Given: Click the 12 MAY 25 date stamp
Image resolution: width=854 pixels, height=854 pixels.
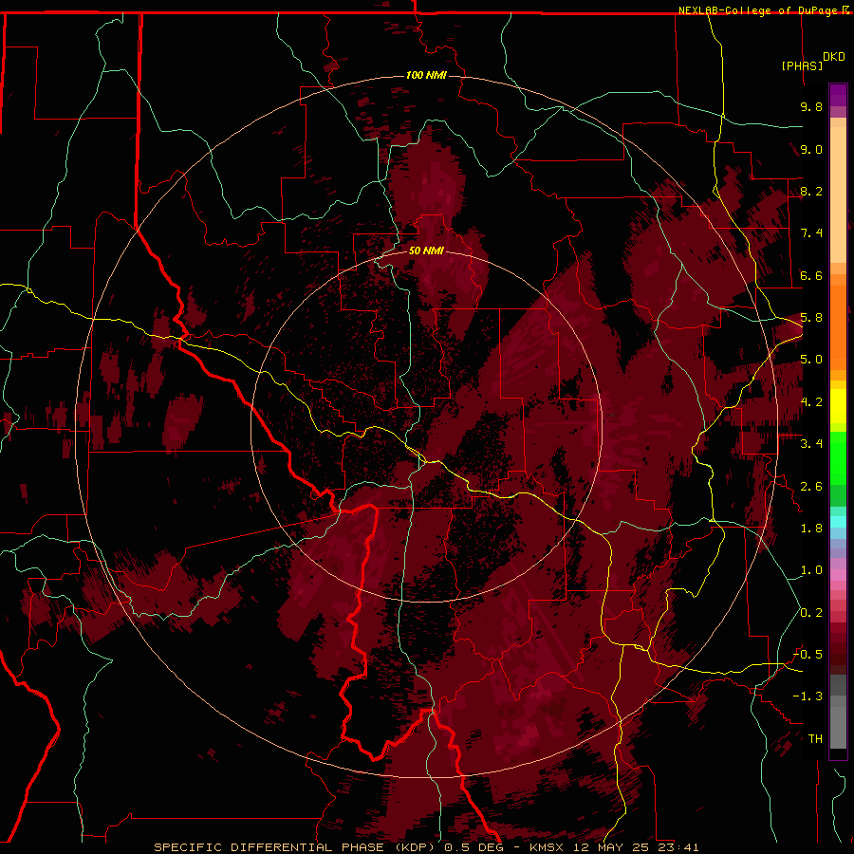Looking at the screenshot, I should tap(611, 847).
